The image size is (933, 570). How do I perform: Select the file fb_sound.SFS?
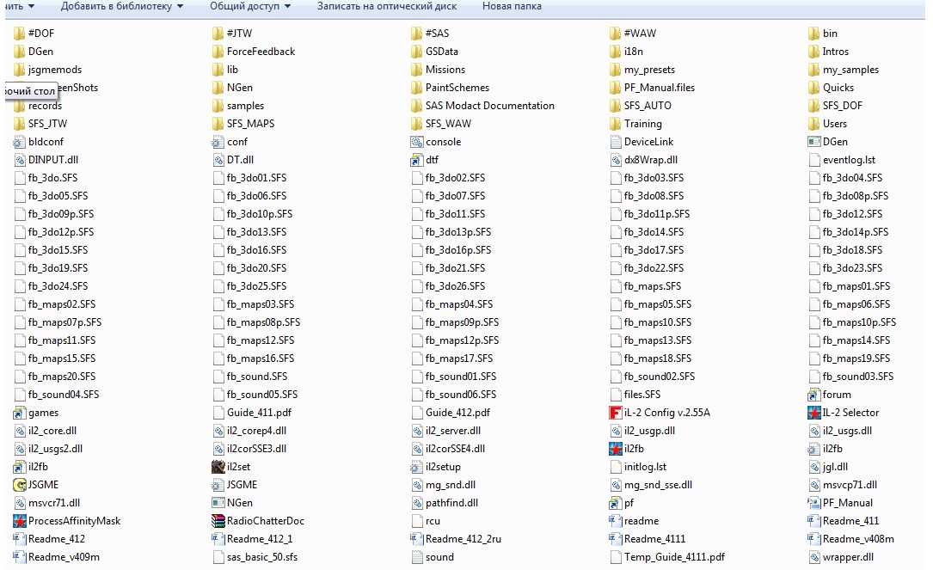250,377
